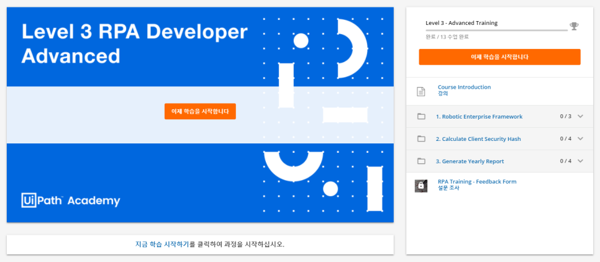Viewport: 600px width, 262px height.
Task: Open the Course Introduction lecture link
Action: tap(464, 87)
